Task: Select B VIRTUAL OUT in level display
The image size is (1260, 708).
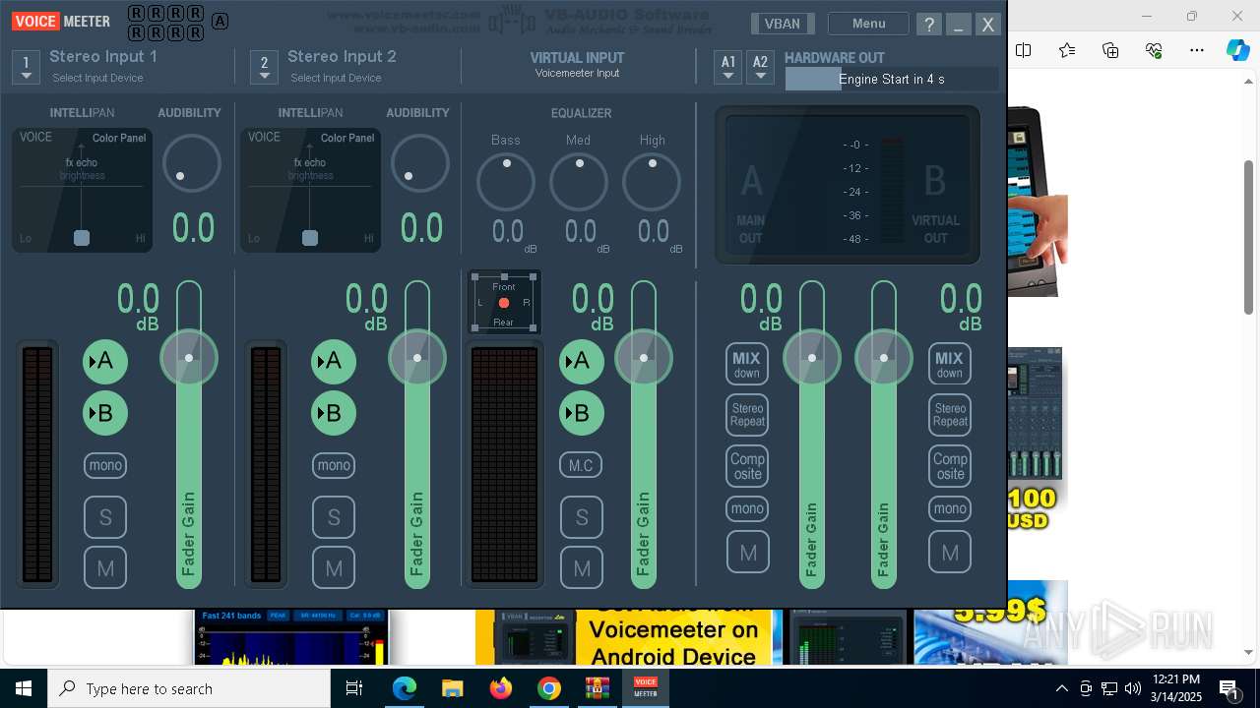Action: tap(935, 202)
